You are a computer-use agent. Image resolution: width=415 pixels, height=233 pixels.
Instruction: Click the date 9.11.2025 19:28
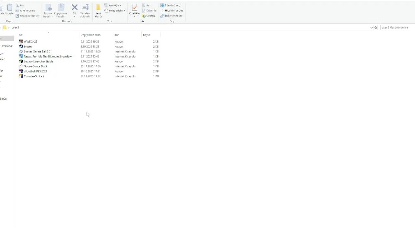90,41
